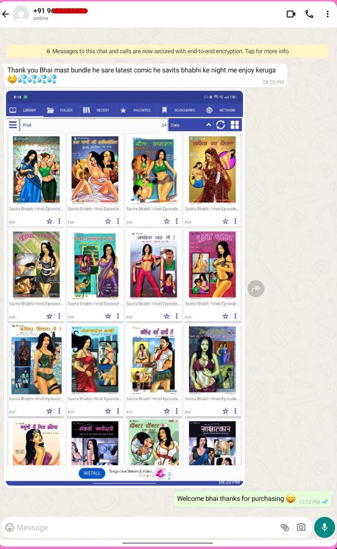Switch to the Bookmarks tab
This screenshot has height=549, width=337.
click(x=179, y=110)
